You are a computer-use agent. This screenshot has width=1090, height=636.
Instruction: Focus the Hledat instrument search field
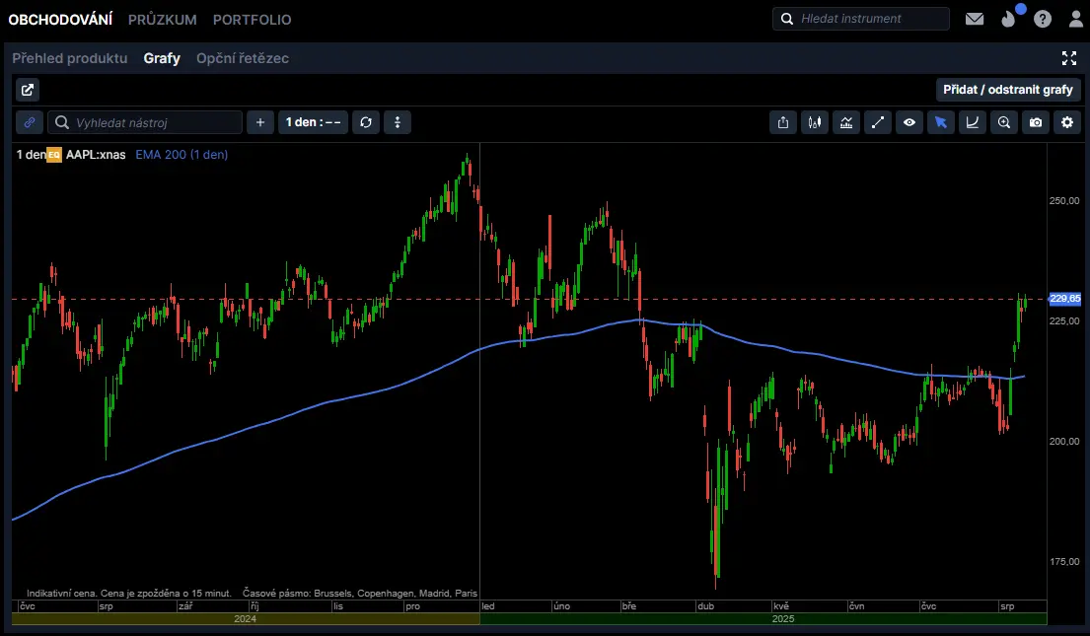868,19
